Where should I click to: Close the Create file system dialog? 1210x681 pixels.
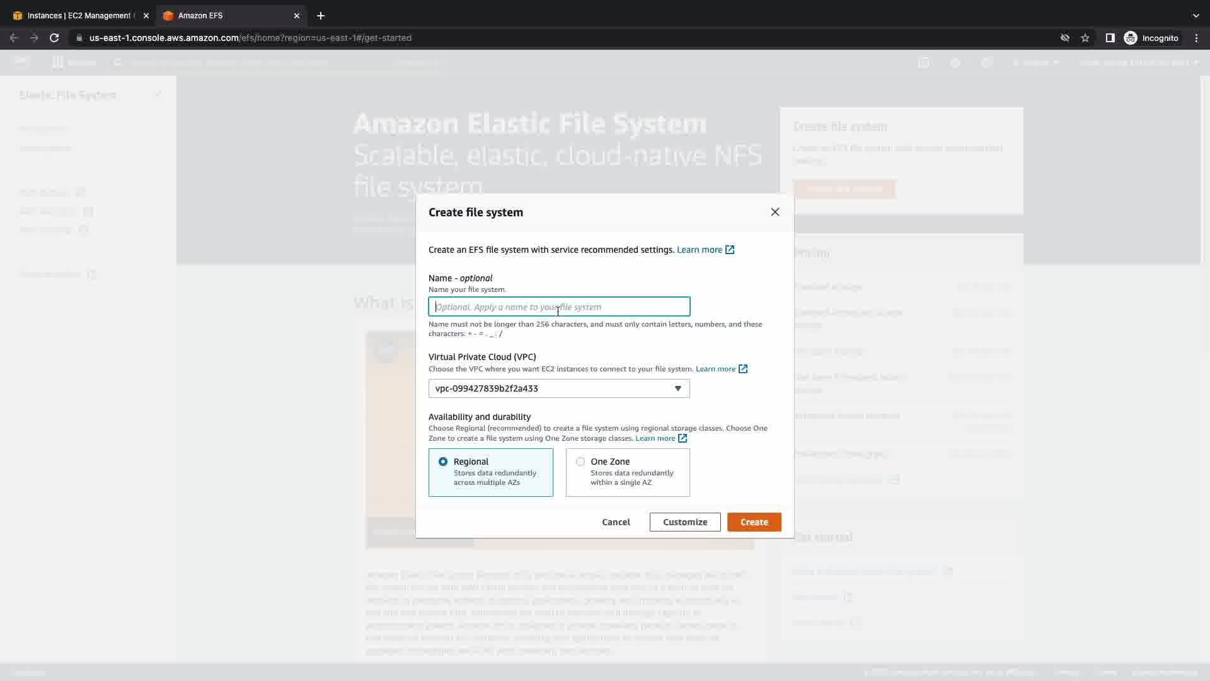coord(775,212)
